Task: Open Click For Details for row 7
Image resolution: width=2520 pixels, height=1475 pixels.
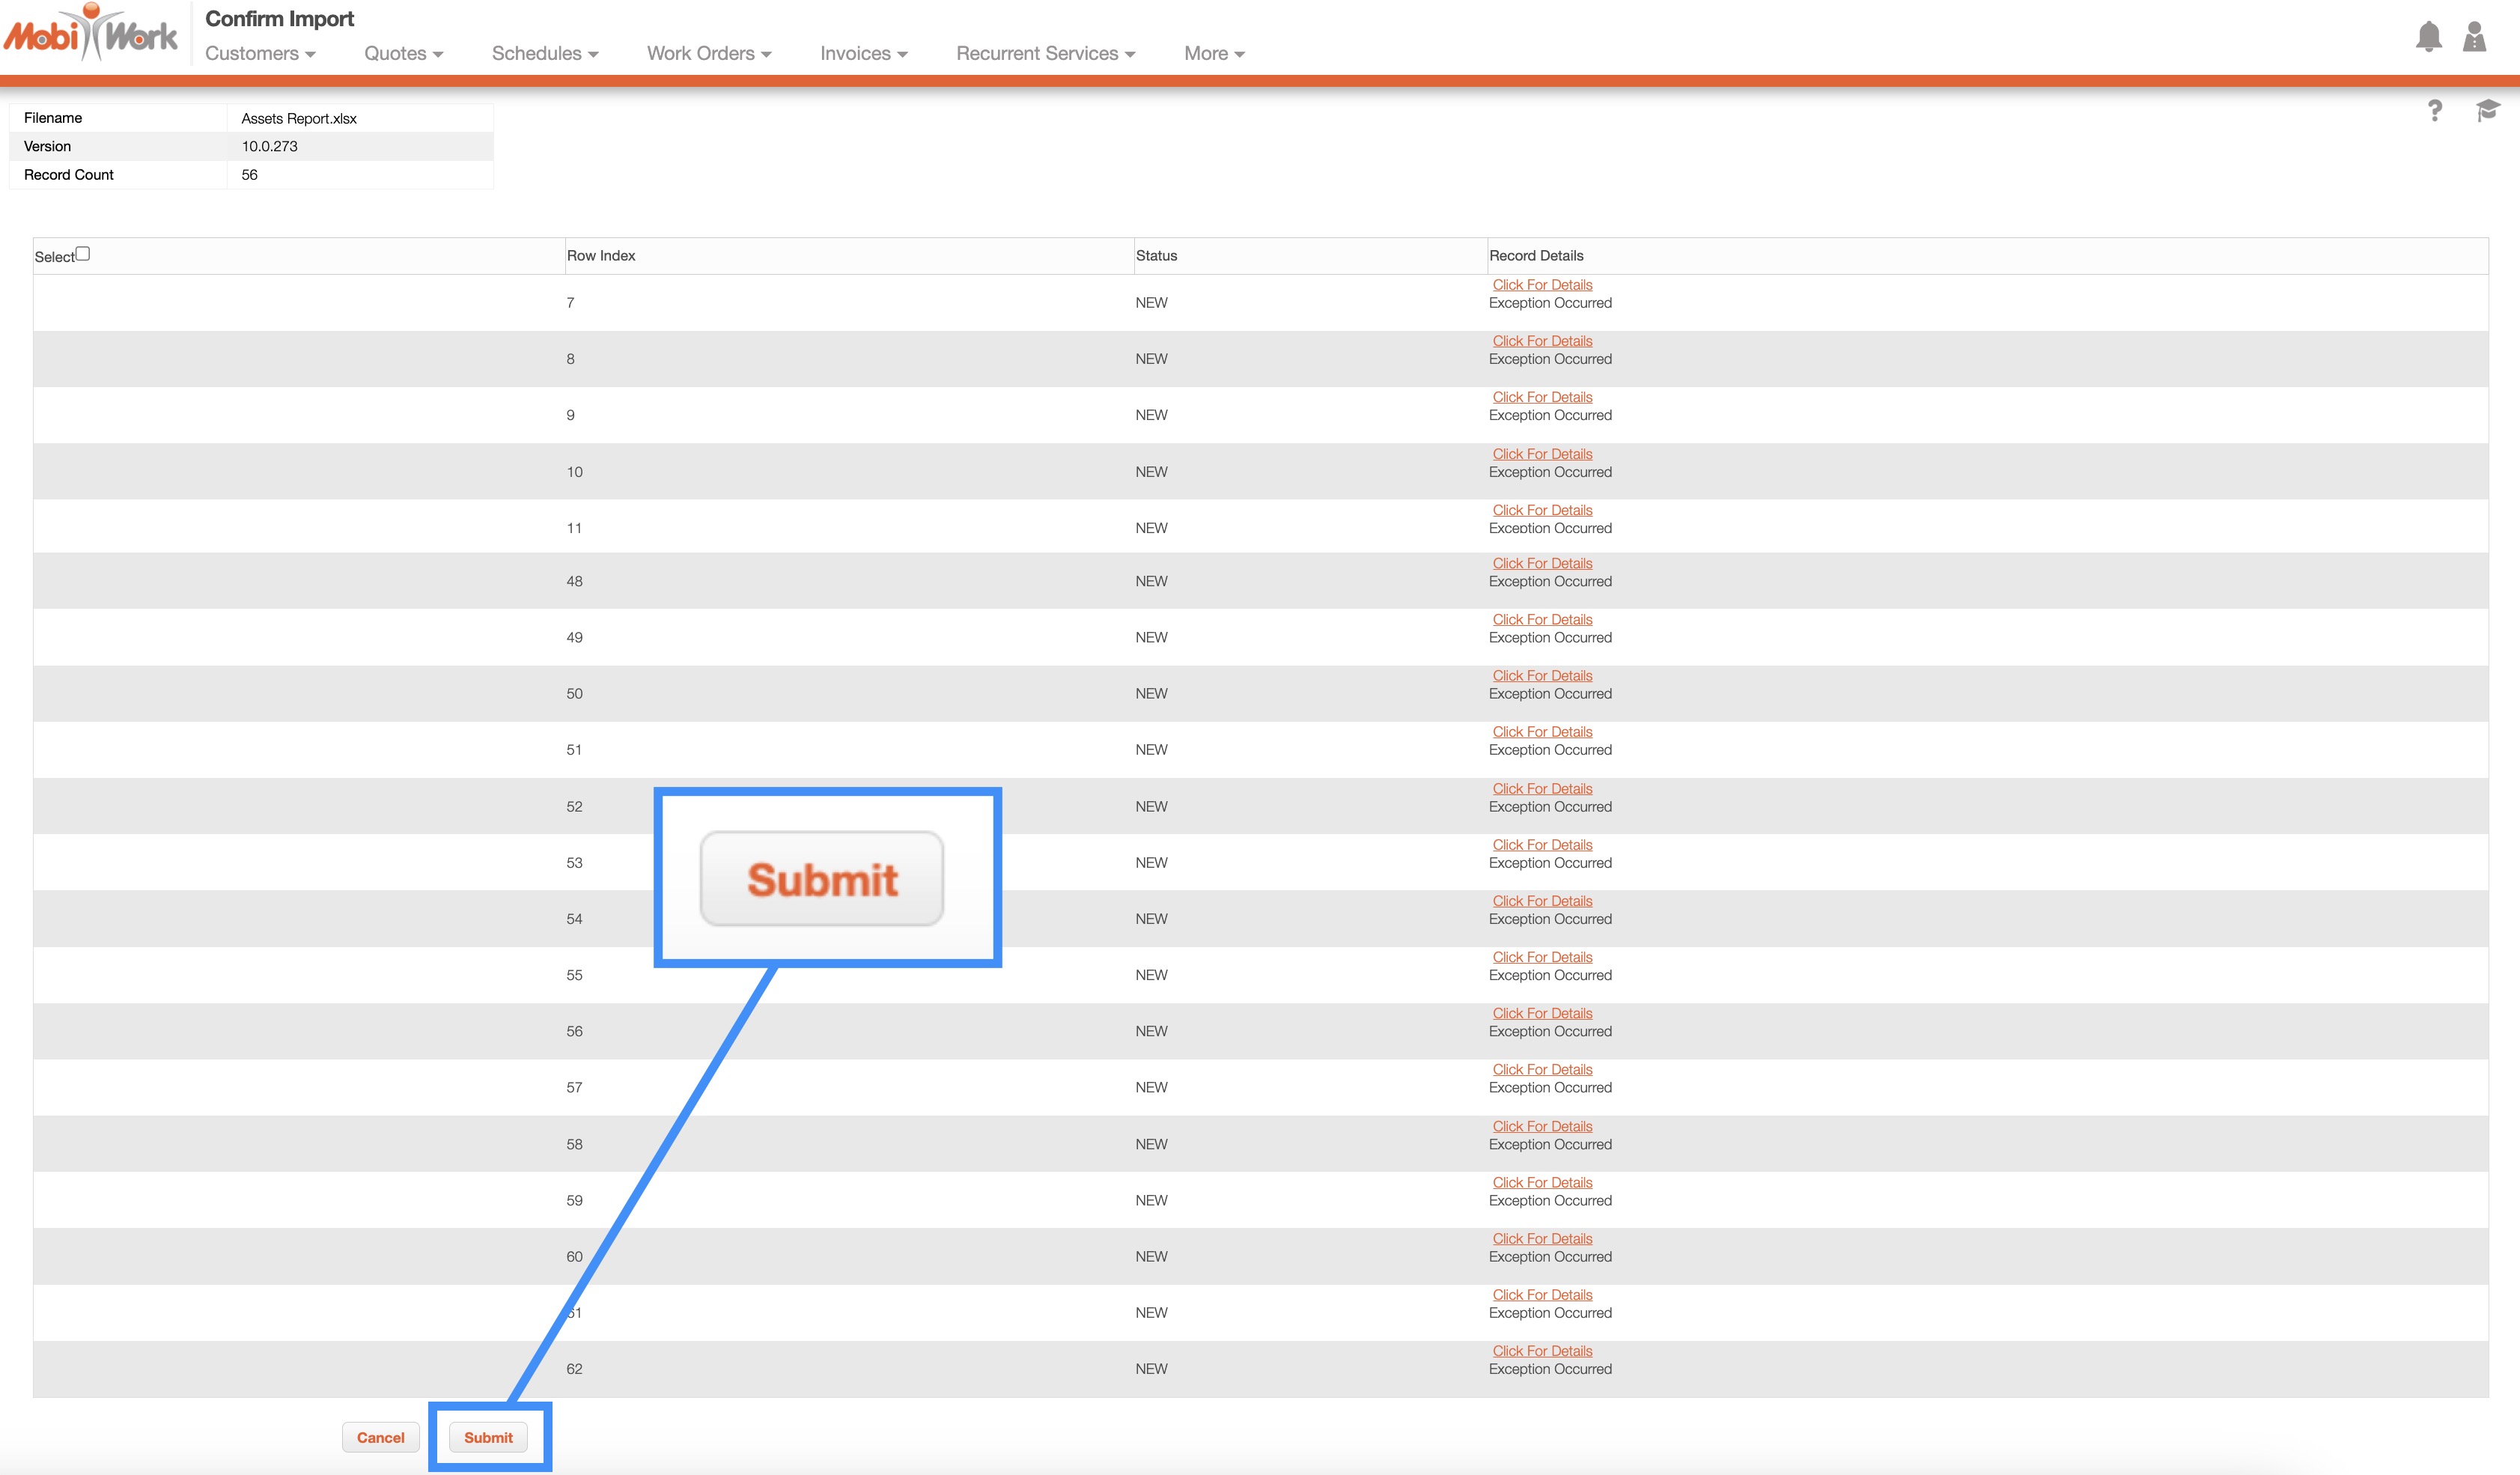Action: point(1542,285)
